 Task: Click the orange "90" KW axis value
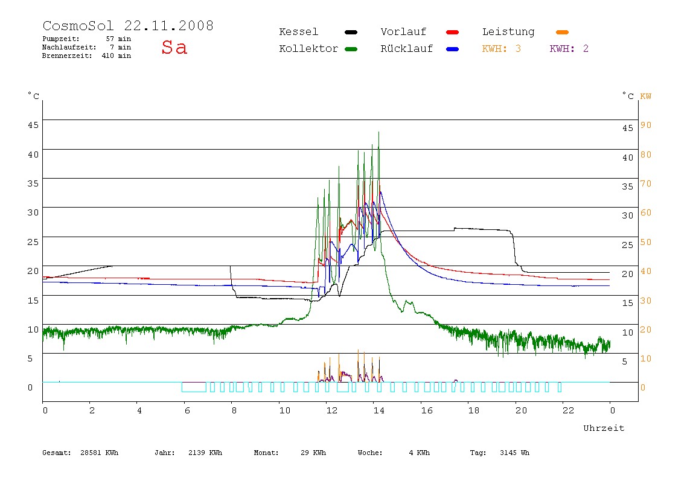click(646, 125)
